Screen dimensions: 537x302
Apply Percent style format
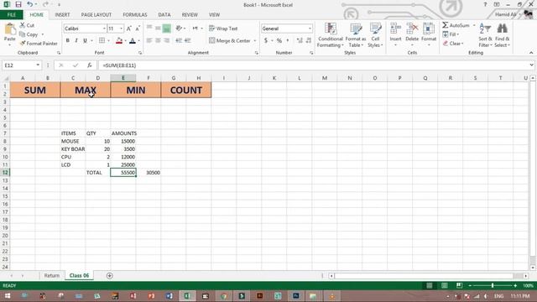pyautogui.click(x=279, y=40)
